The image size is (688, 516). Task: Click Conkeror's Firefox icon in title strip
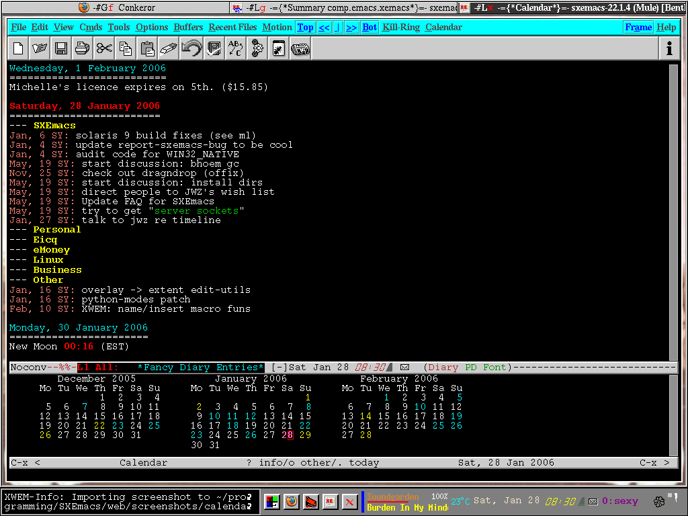[x=84, y=7]
